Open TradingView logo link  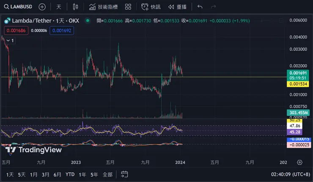pyautogui.click(x=33, y=150)
